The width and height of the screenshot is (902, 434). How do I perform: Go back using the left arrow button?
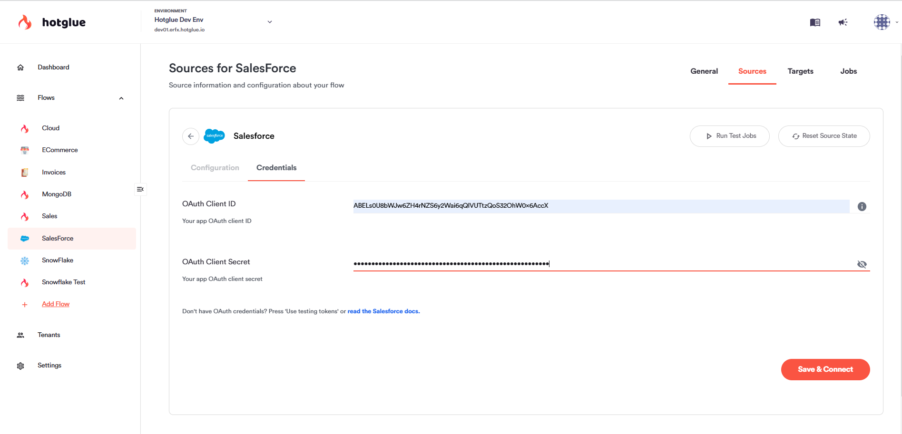[x=191, y=136]
